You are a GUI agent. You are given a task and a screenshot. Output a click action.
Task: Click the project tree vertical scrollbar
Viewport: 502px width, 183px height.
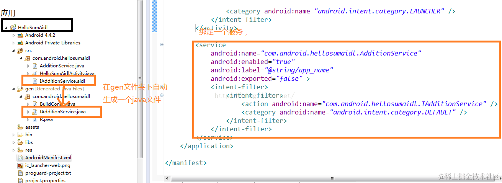point(140,78)
